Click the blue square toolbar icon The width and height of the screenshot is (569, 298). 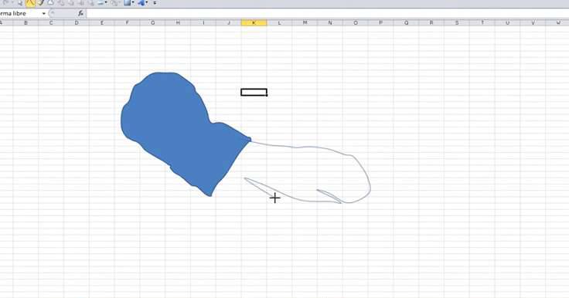pos(127,3)
